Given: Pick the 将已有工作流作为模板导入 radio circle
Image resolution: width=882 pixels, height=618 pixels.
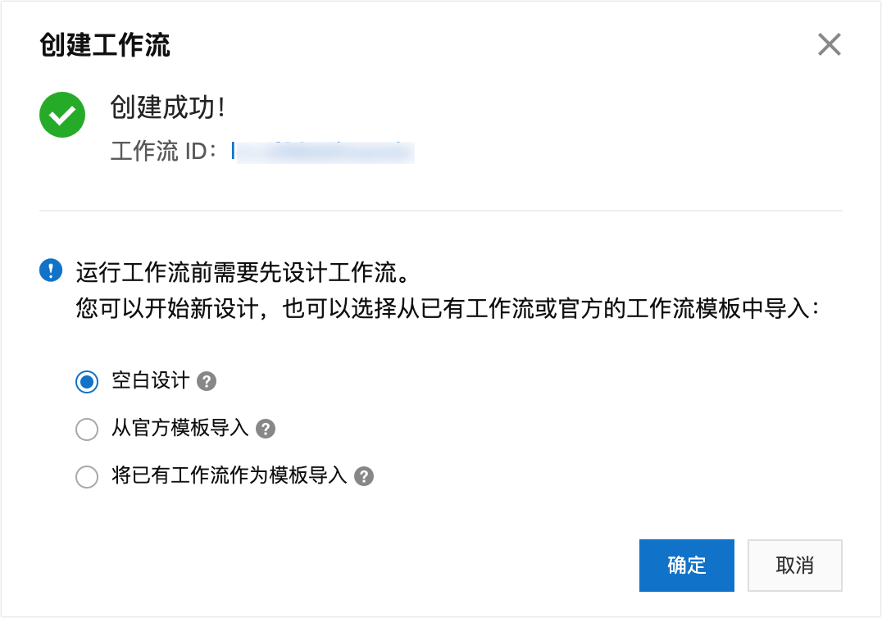Looking at the screenshot, I should (87, 476).
